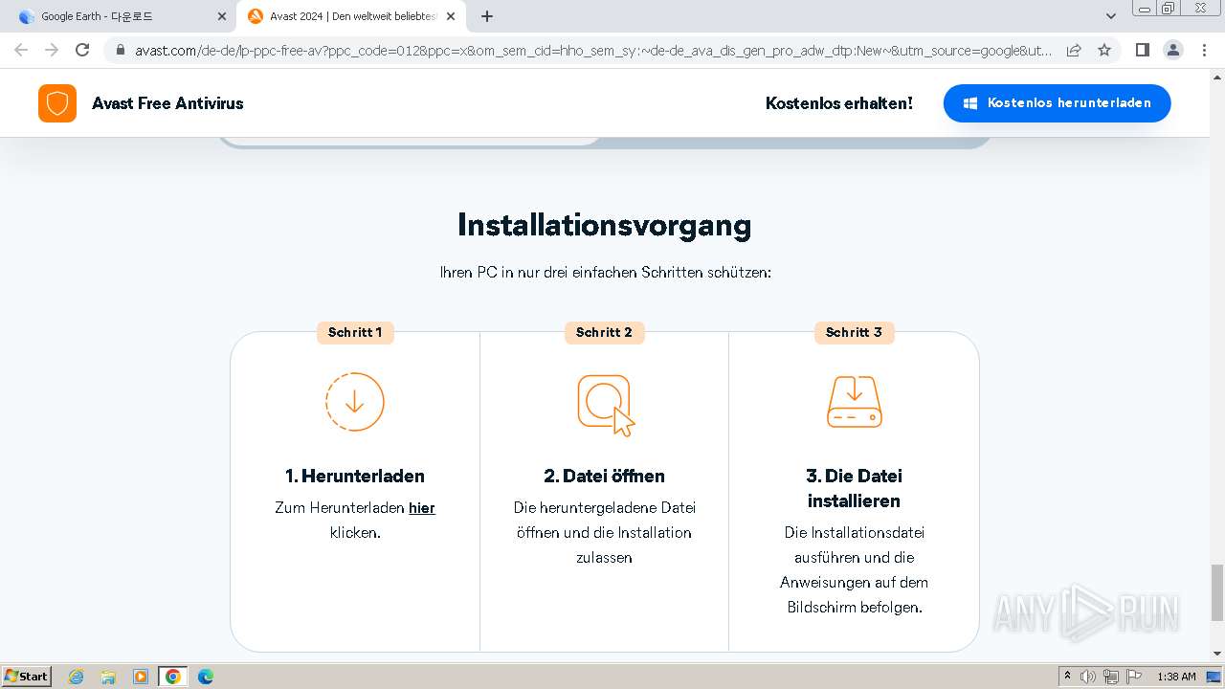Viewport: 1225px width, 689px height.
Task: Click the taskbar clock showing 1:38 AM
Action: point(1176,677)
